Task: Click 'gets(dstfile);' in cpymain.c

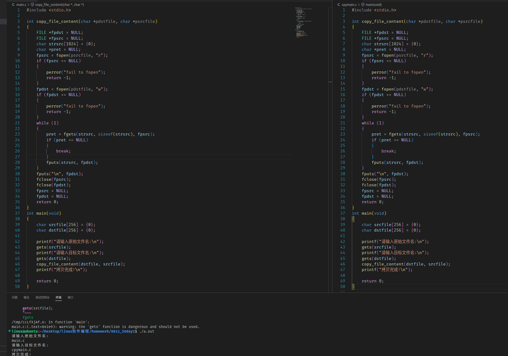Action: tap(379, 258)
